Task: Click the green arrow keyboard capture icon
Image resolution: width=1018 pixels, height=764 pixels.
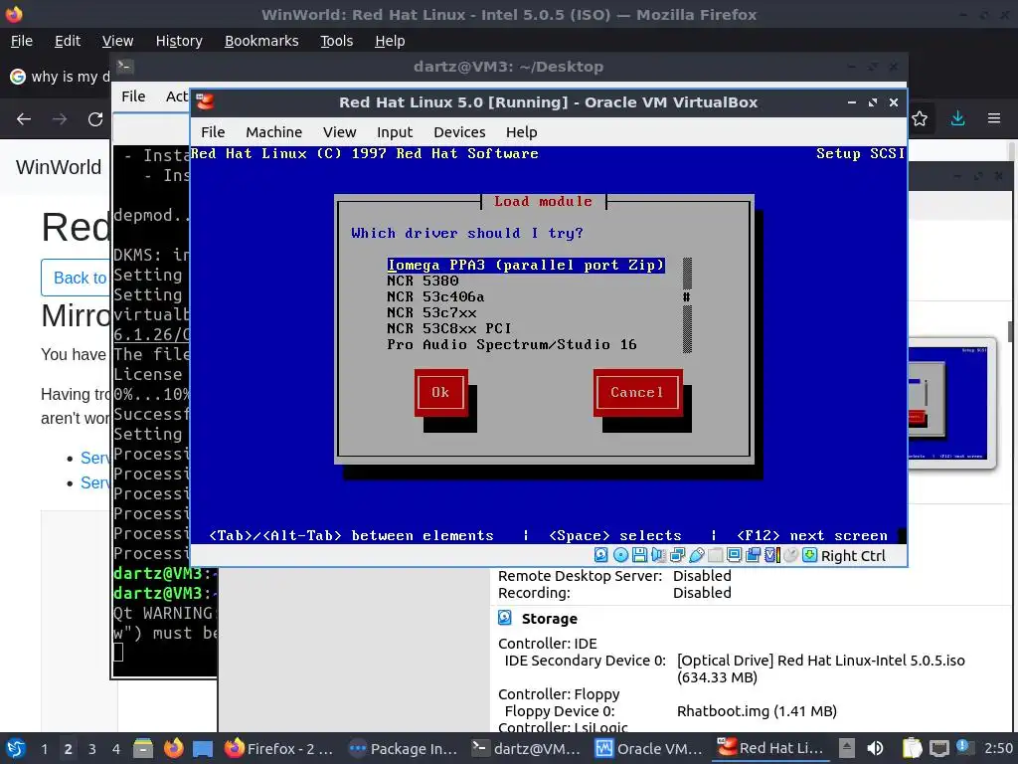Action: (x=809, y=555)
